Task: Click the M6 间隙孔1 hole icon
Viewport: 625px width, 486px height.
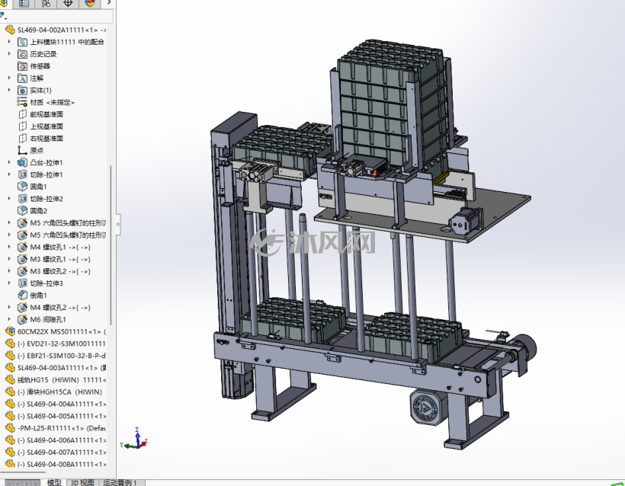Action: click(x=23, y=319)
